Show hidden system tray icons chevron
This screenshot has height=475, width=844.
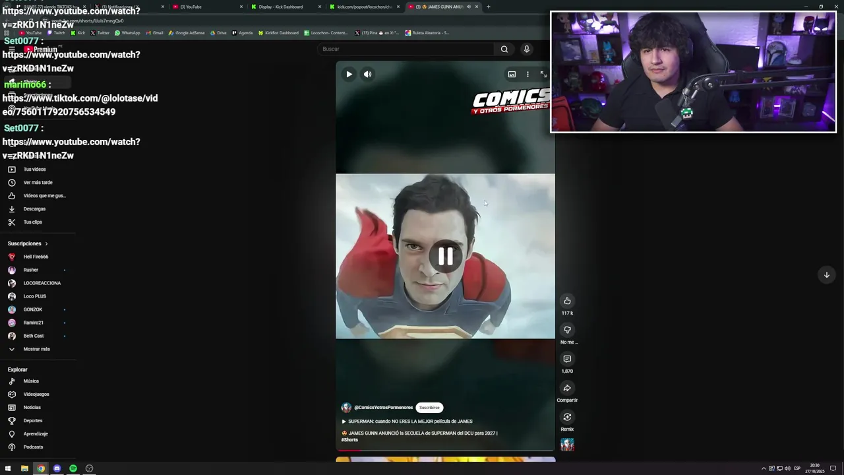click(764, 468)
